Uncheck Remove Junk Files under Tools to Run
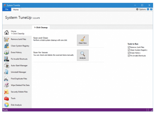 [129, 47]
